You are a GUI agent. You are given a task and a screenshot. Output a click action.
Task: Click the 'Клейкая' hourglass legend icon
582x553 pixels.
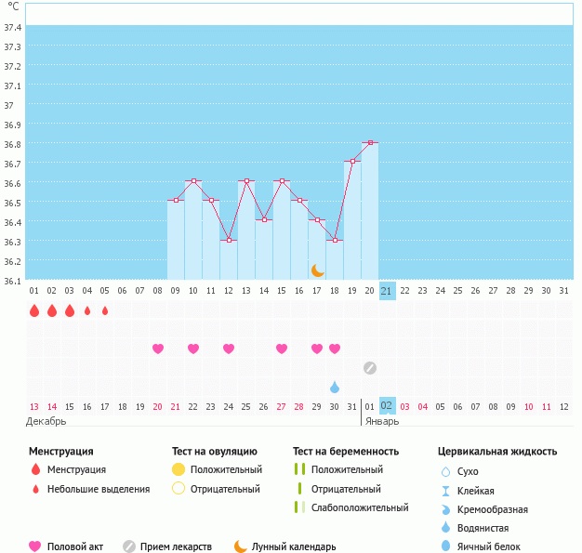(x=445, y=491)
